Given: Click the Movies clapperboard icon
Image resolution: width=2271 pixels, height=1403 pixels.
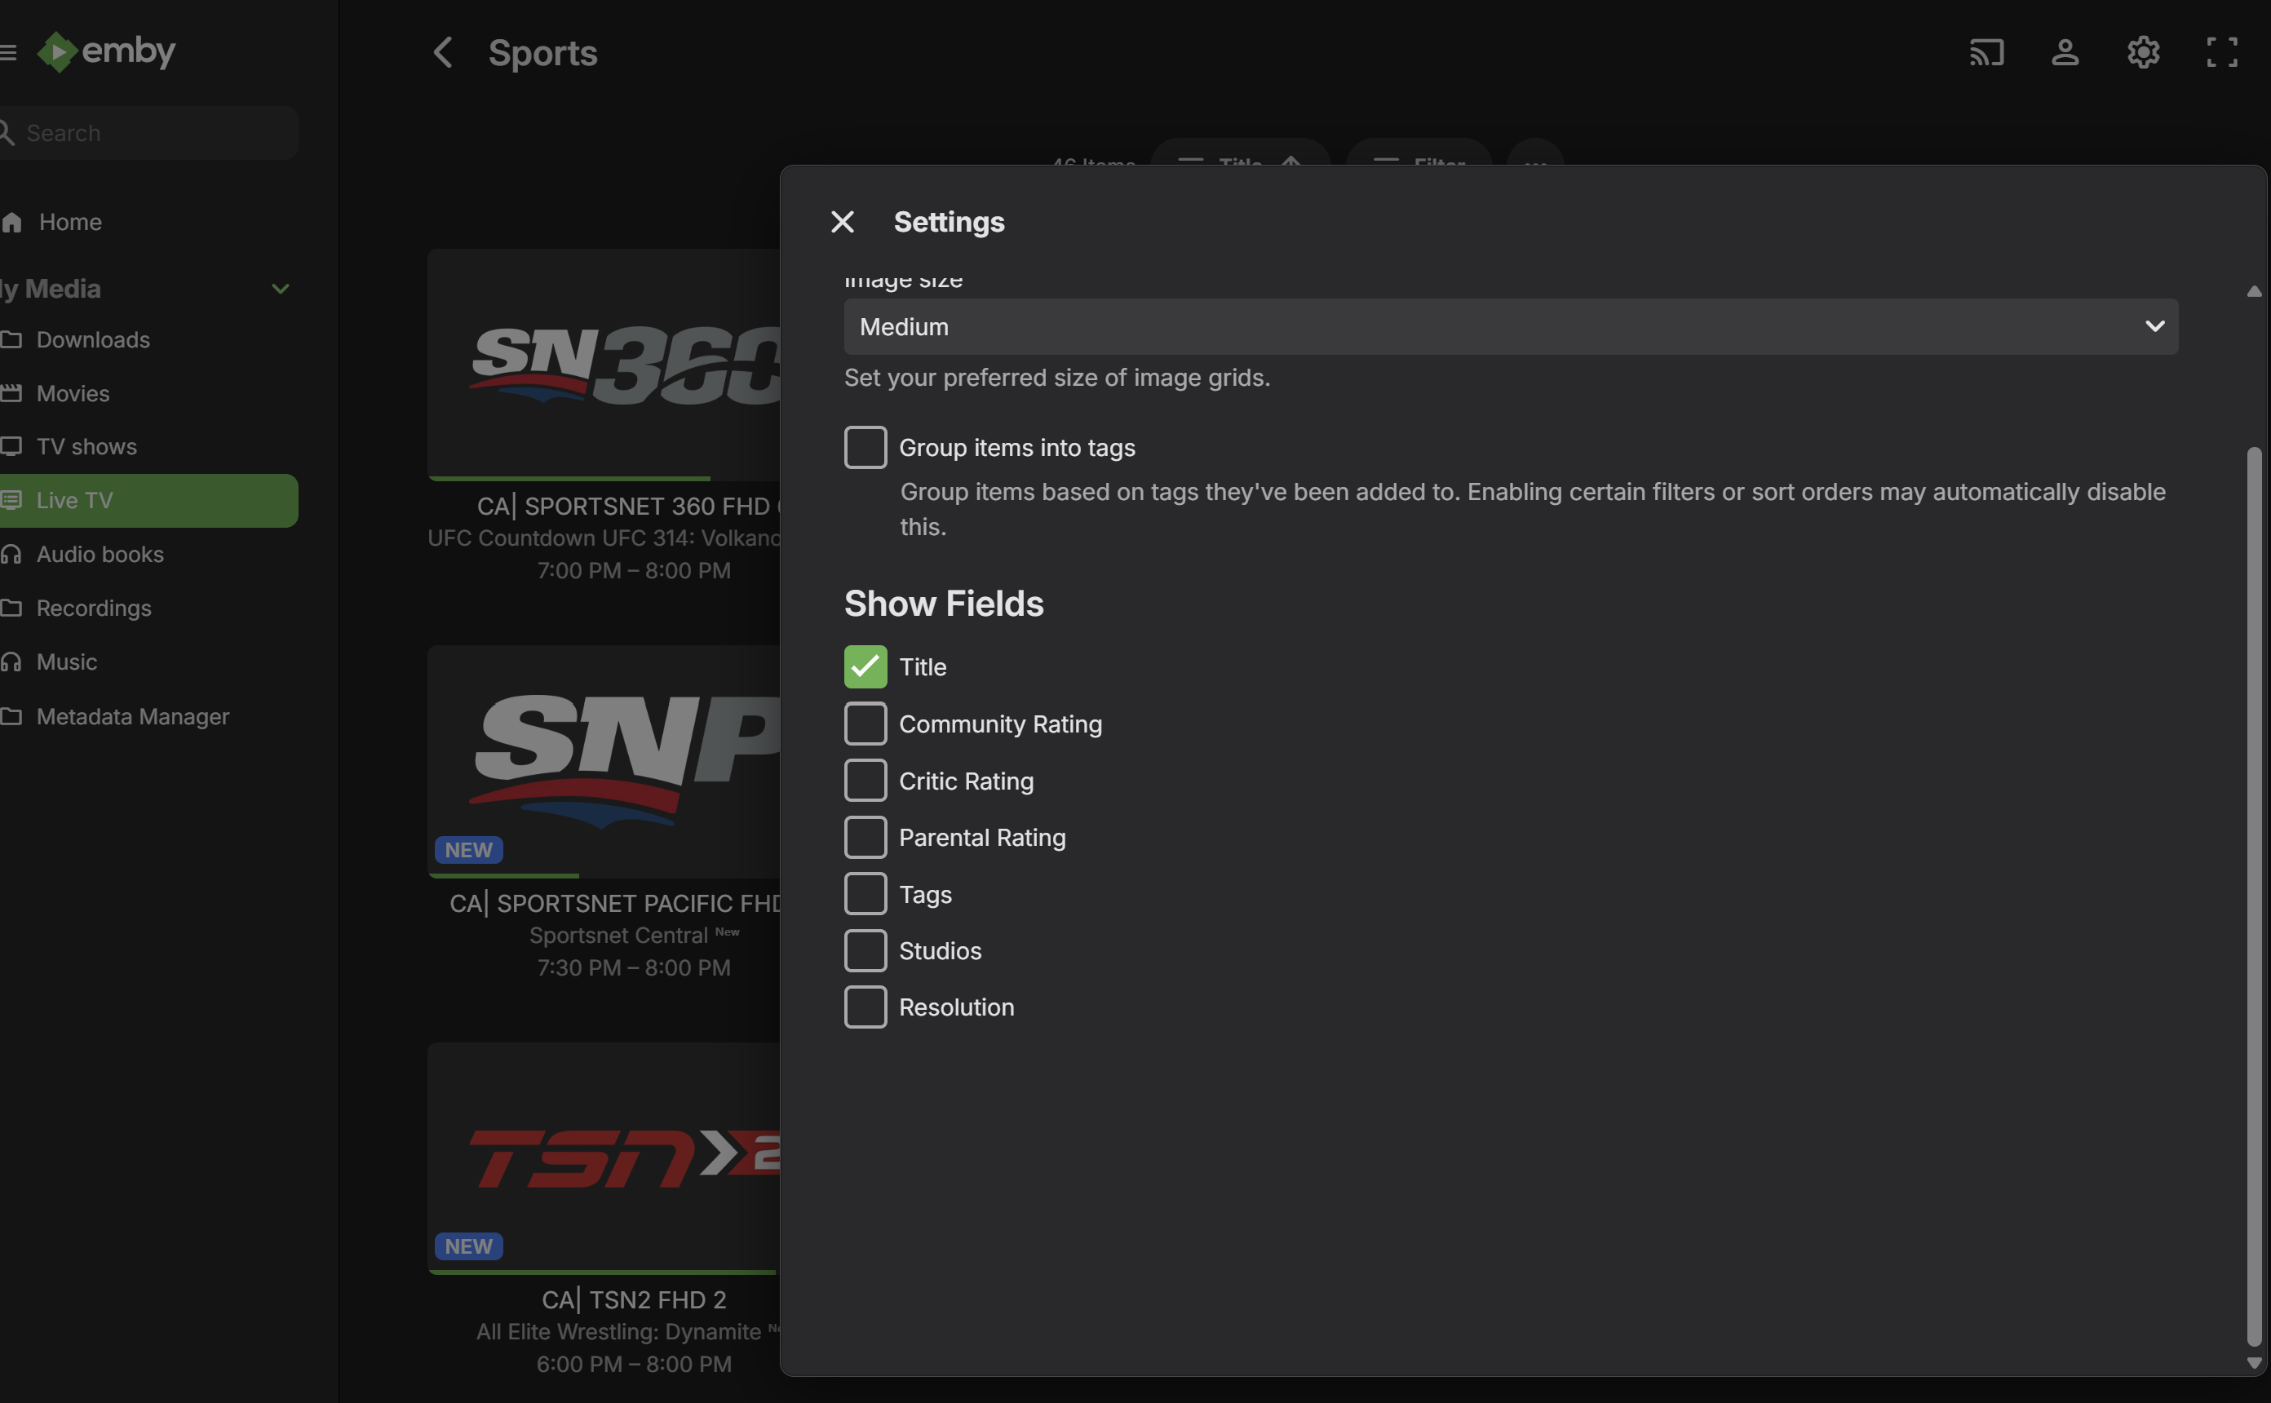Looking at the screenshot, I should coord(11,393).
